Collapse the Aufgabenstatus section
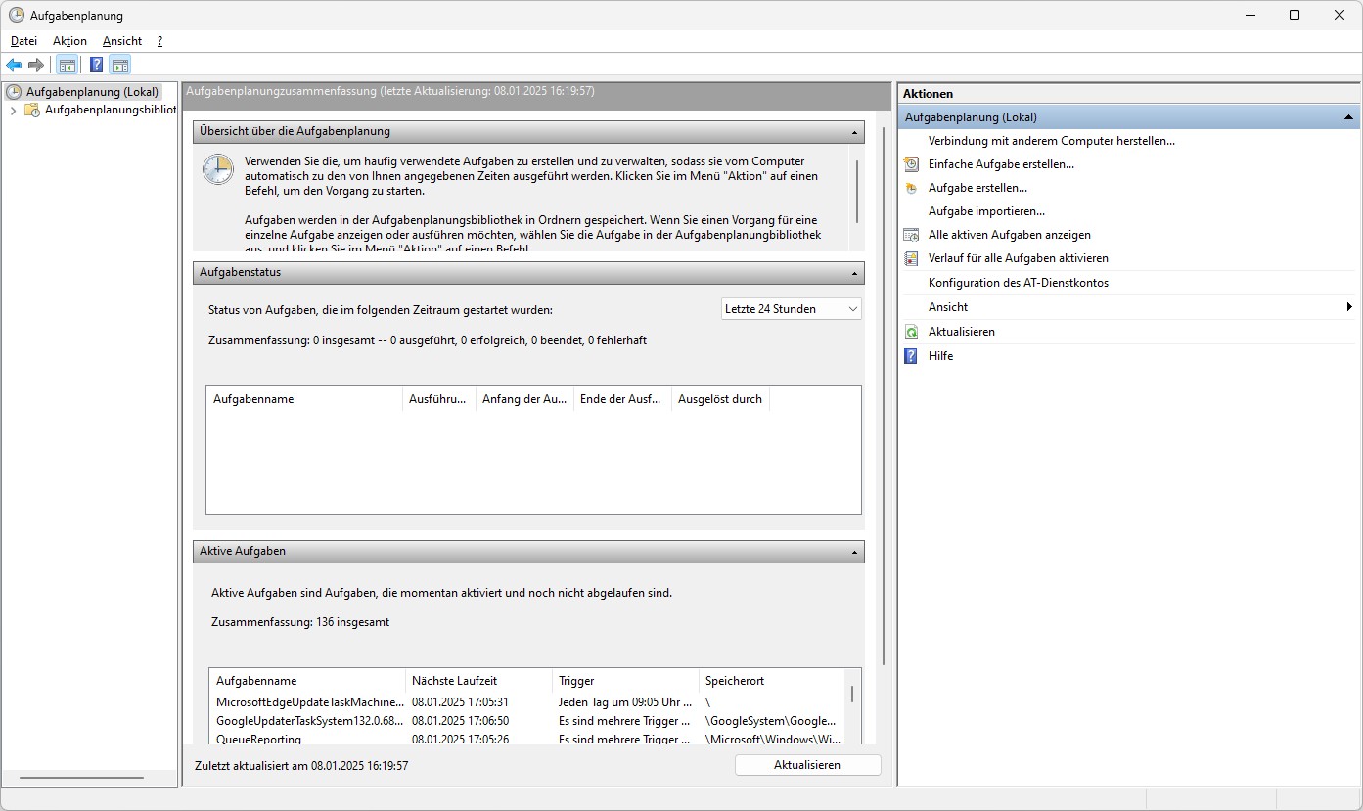Viewport: 1363px width, 811px height. tap(854, 273)
